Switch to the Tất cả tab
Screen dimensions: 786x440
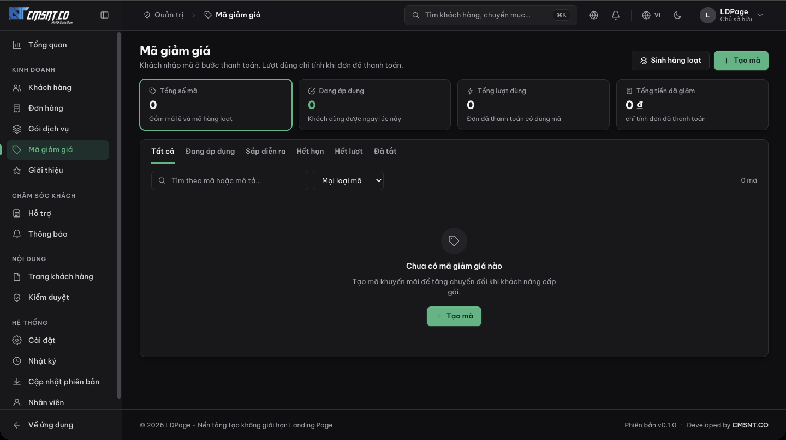click(163, 152)
